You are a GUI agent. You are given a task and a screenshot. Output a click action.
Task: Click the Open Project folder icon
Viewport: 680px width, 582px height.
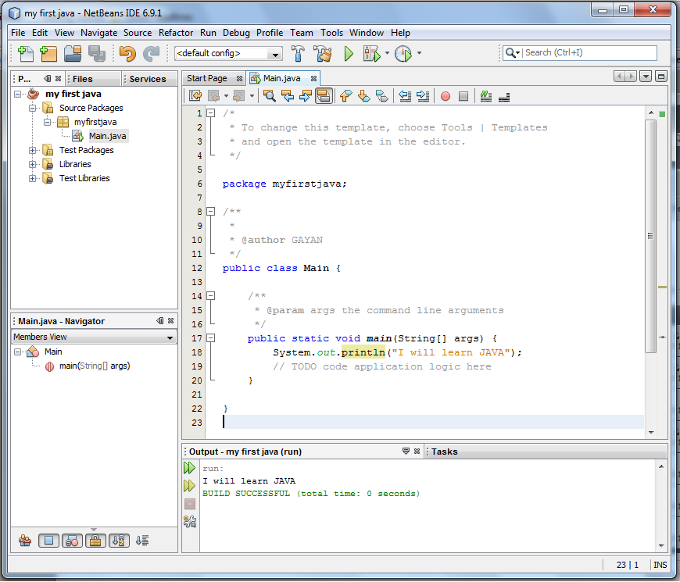coord(73,53)
